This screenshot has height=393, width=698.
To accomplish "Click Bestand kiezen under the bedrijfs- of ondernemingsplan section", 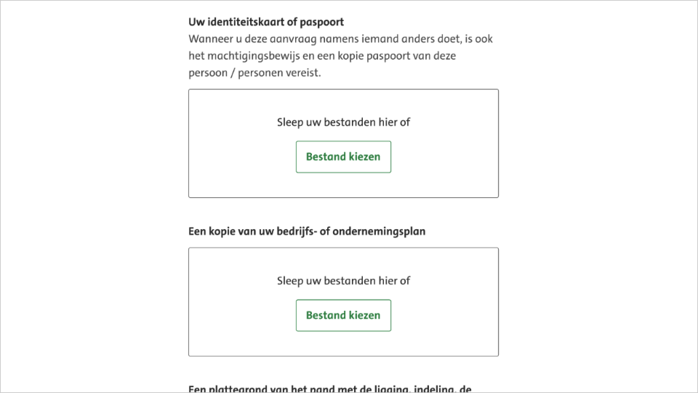I will tap(343, 315).
